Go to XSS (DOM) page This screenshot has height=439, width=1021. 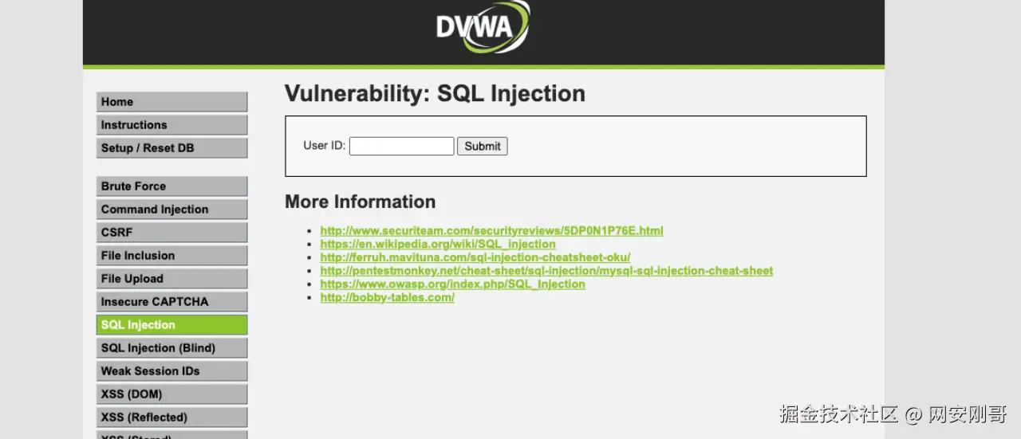pos(171,394)
